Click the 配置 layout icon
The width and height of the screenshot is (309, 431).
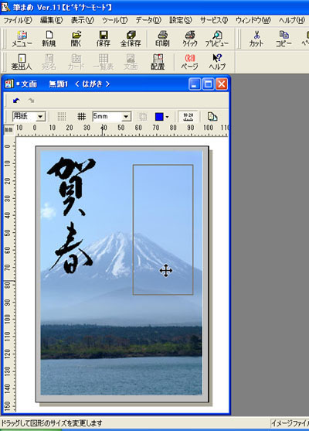(158, 62)
